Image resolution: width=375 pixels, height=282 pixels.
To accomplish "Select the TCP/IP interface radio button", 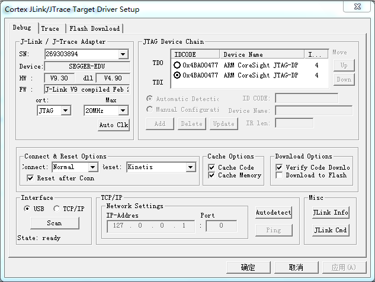I will (x=56, y=209).
